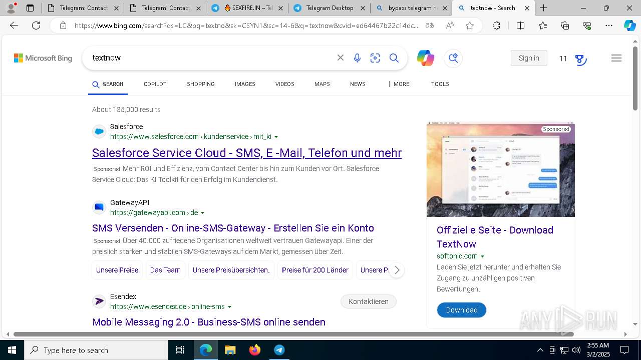Open the TOOLS filter option

click(440, 84)
